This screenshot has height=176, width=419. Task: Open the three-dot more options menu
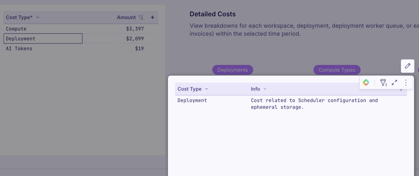coord(406,82)
